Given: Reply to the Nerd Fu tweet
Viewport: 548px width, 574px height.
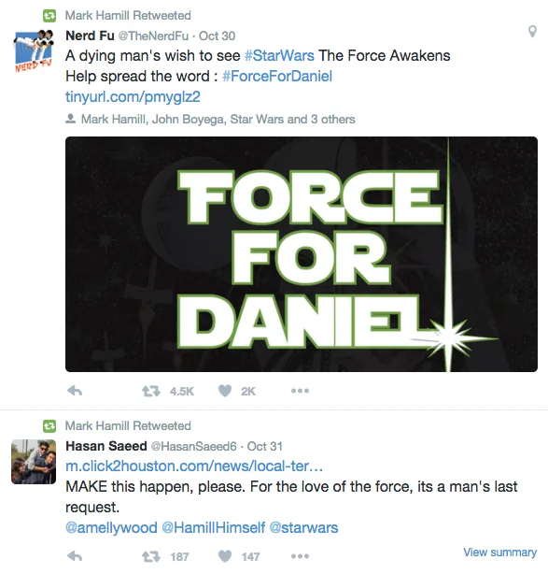Looking at the screenshot, I should 75,391.
